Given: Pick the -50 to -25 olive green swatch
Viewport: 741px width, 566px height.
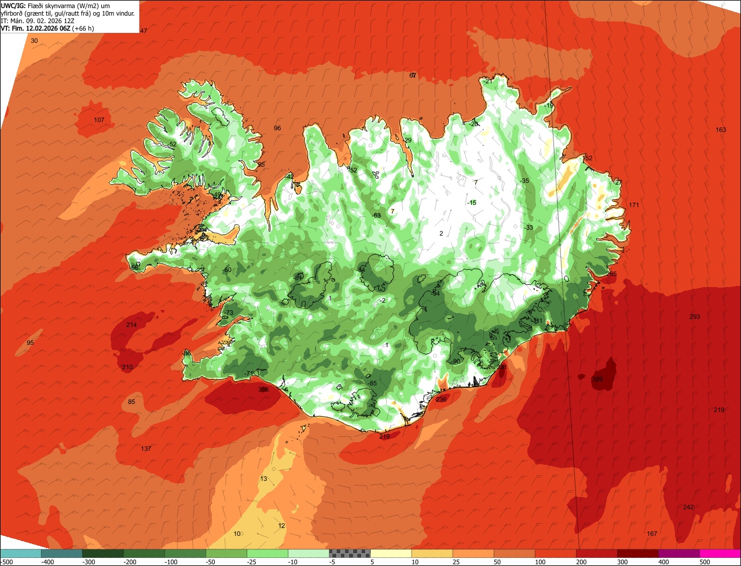Looking at the screenshot, I should tap(226, 553).
